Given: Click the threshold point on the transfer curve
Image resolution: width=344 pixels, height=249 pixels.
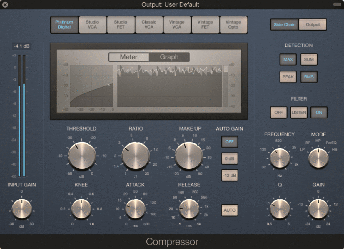Looking at the screenshot, I should tap(108, 85).
